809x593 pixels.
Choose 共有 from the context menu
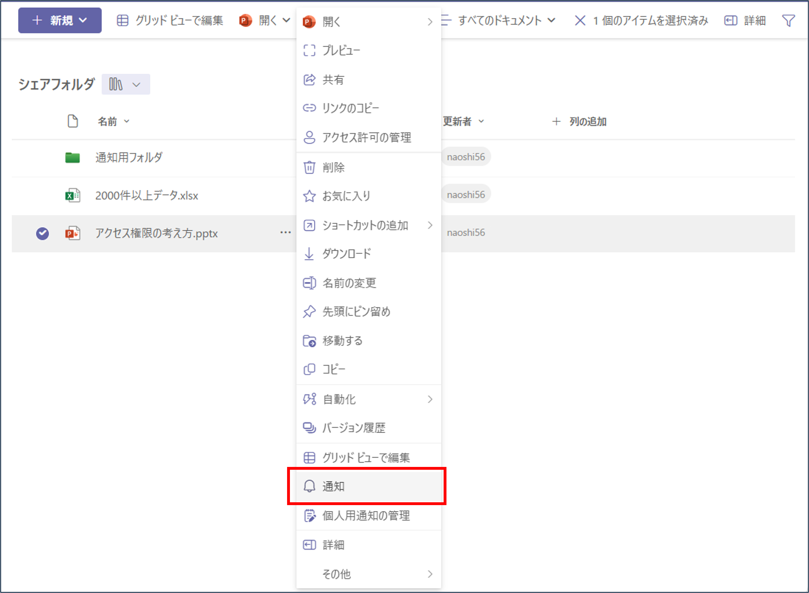coord(368,79)
